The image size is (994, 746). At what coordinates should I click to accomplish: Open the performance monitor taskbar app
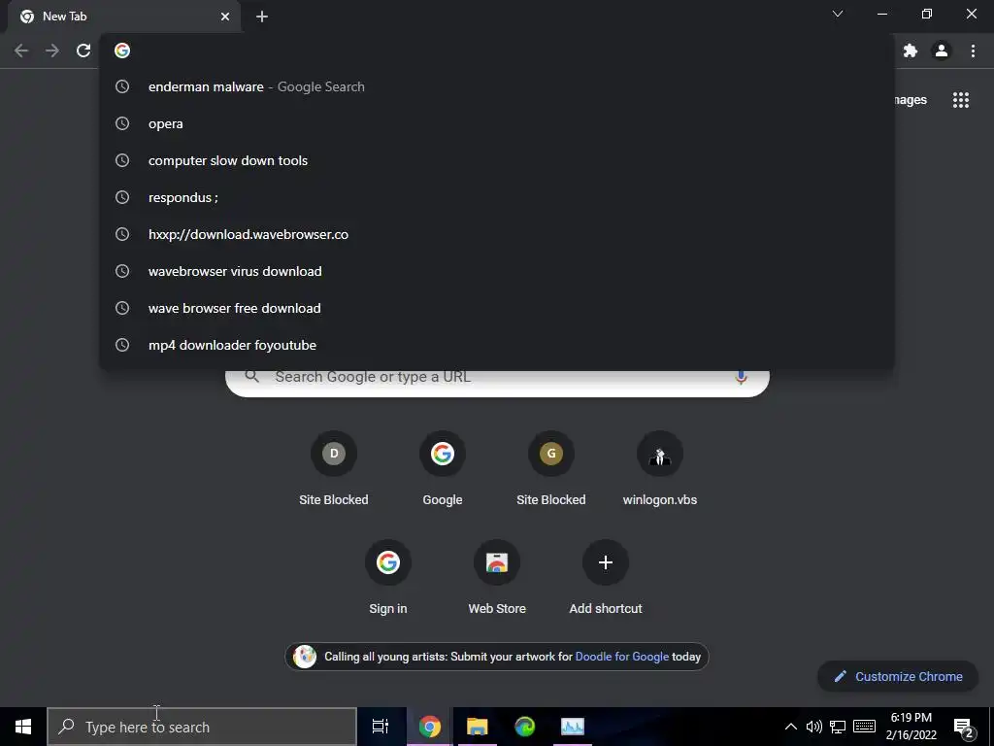pos(573,727)
